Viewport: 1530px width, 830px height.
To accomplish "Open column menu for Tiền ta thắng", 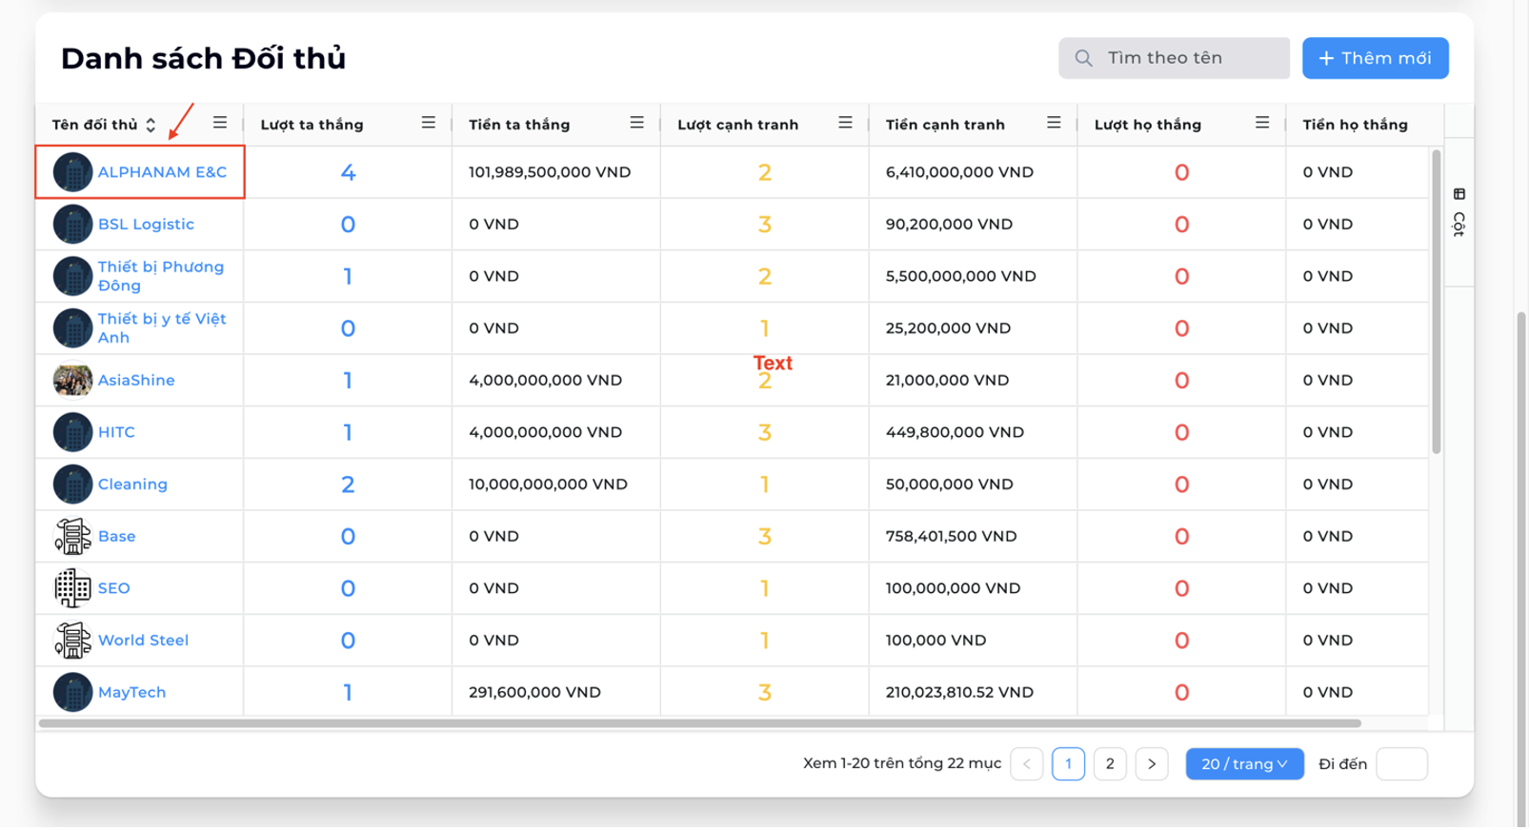I will (x=637, y=123).
